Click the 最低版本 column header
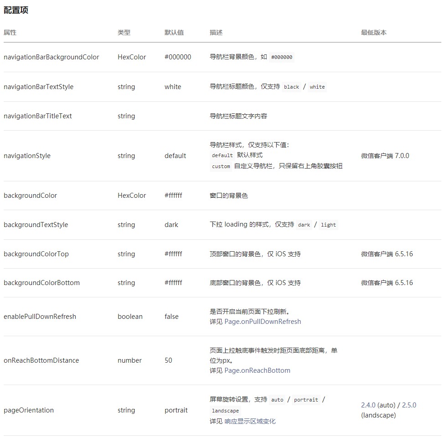 click(374, 32)
